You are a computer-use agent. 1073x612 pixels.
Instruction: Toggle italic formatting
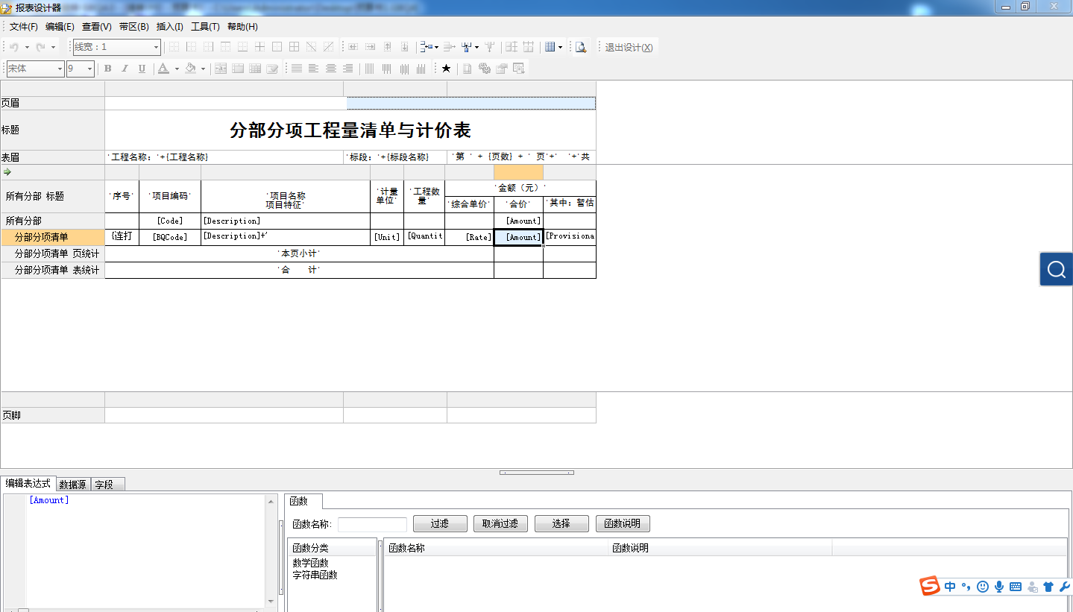pos(125,69)
